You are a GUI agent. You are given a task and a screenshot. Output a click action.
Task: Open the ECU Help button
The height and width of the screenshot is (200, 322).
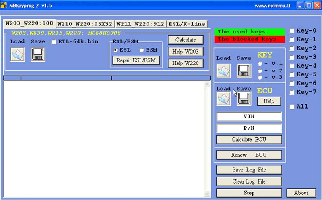[x=269, y=101]
